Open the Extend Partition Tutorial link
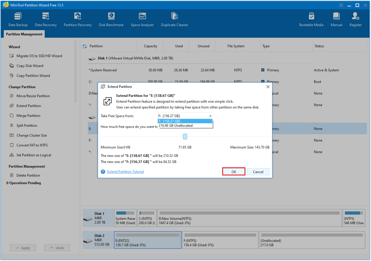This screenshot has width=371, height=261. pos(125,171)
